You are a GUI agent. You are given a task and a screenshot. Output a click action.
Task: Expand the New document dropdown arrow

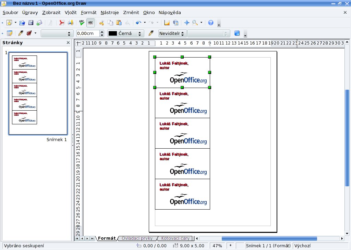(15, 23)
